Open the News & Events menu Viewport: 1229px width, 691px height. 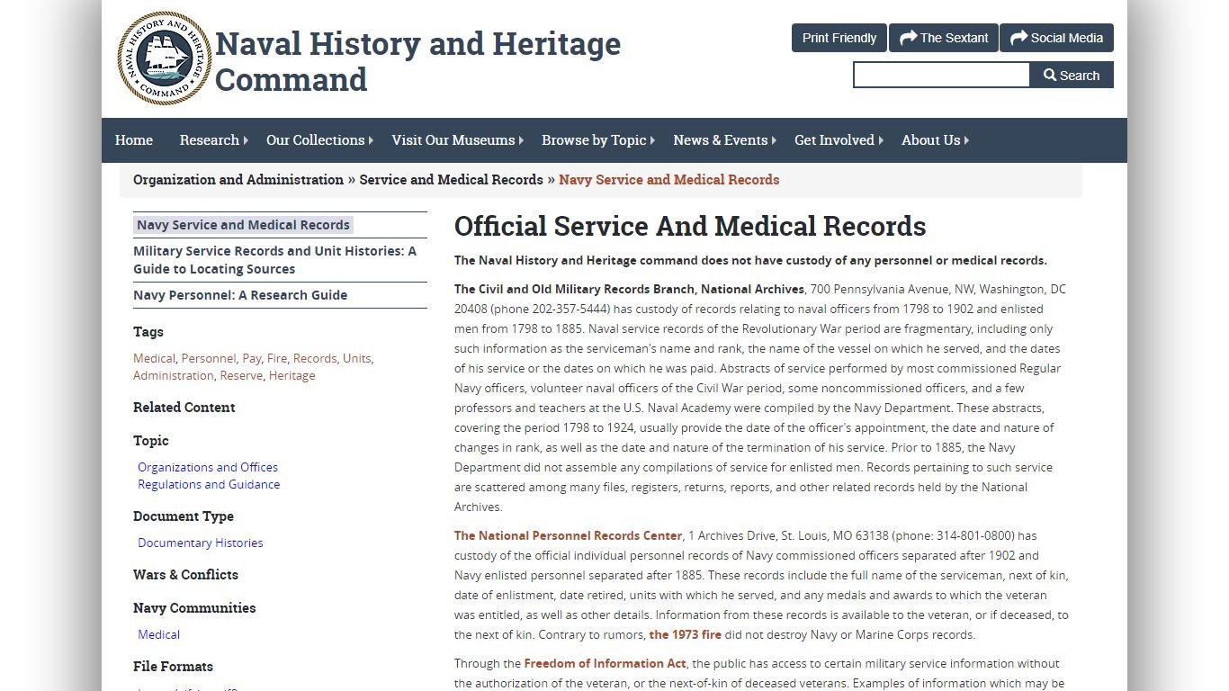click(720, 140)
